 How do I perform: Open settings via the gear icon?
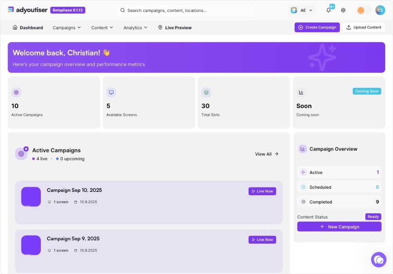point(343,10)
